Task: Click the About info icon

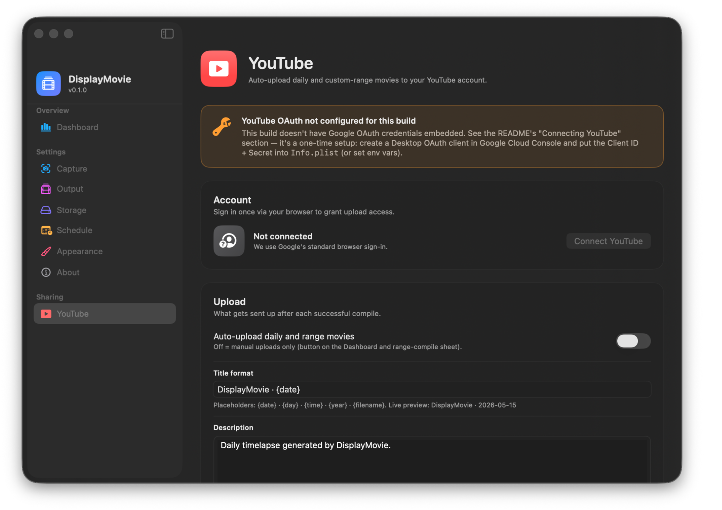Action: click(46, 272)
